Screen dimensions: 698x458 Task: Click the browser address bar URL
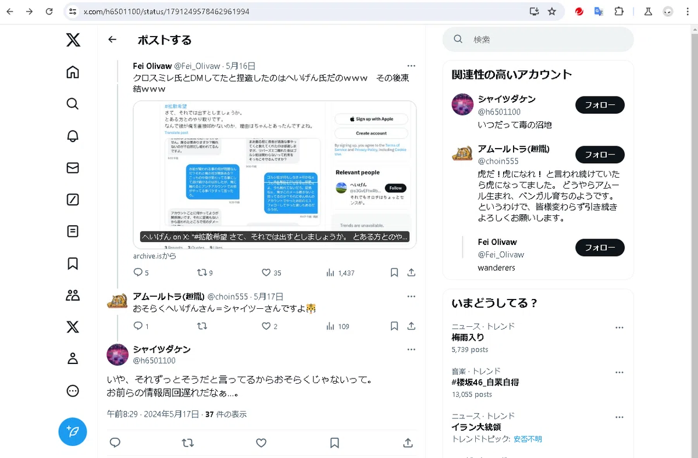(x=167, y=12)
